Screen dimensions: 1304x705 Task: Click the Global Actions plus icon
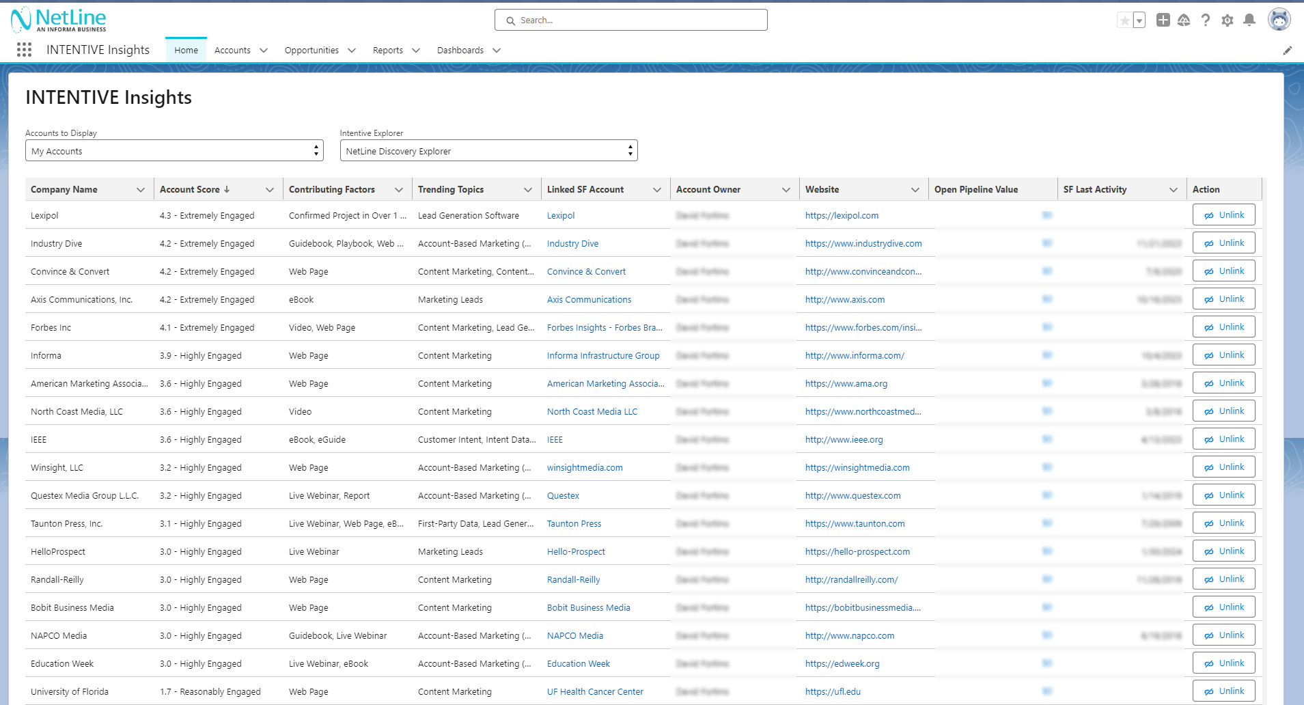(x=1163, y=20)
